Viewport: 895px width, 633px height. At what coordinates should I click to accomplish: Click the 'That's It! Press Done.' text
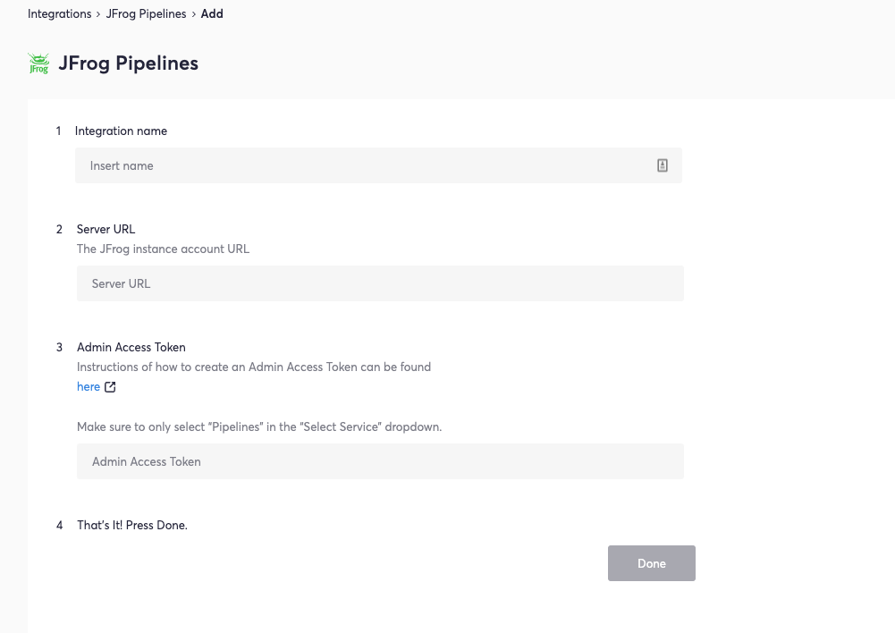coord(132,525)
